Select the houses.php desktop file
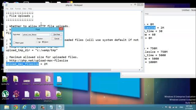This screenshot has width=196, height=110. [x=37, y=95]
